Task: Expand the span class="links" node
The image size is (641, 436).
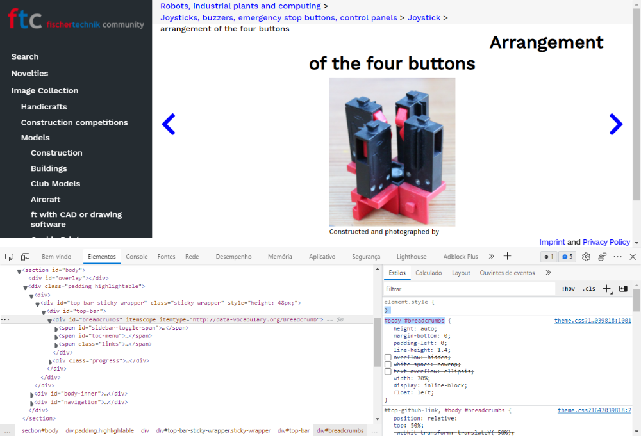Action: (56, 345)
